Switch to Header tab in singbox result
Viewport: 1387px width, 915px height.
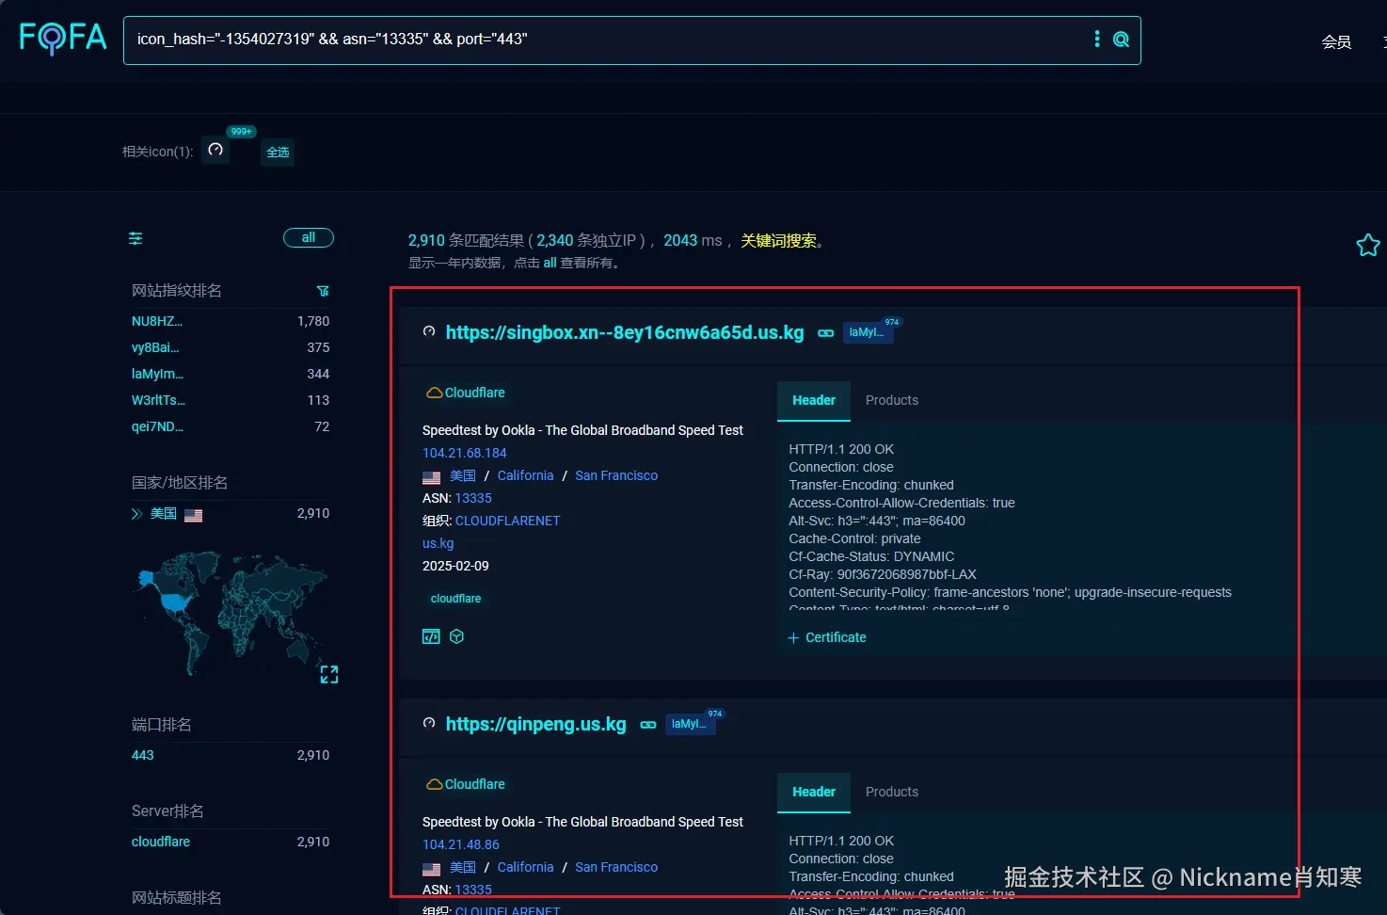point(814,400)
